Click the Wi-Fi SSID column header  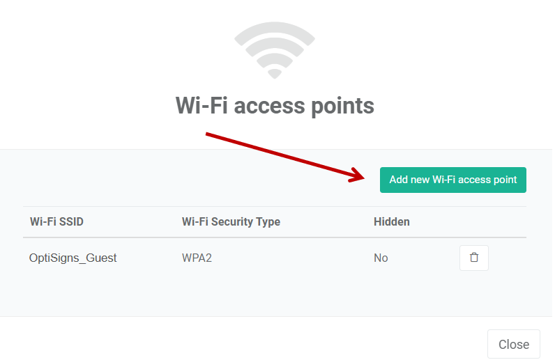[x=56, y=221]
